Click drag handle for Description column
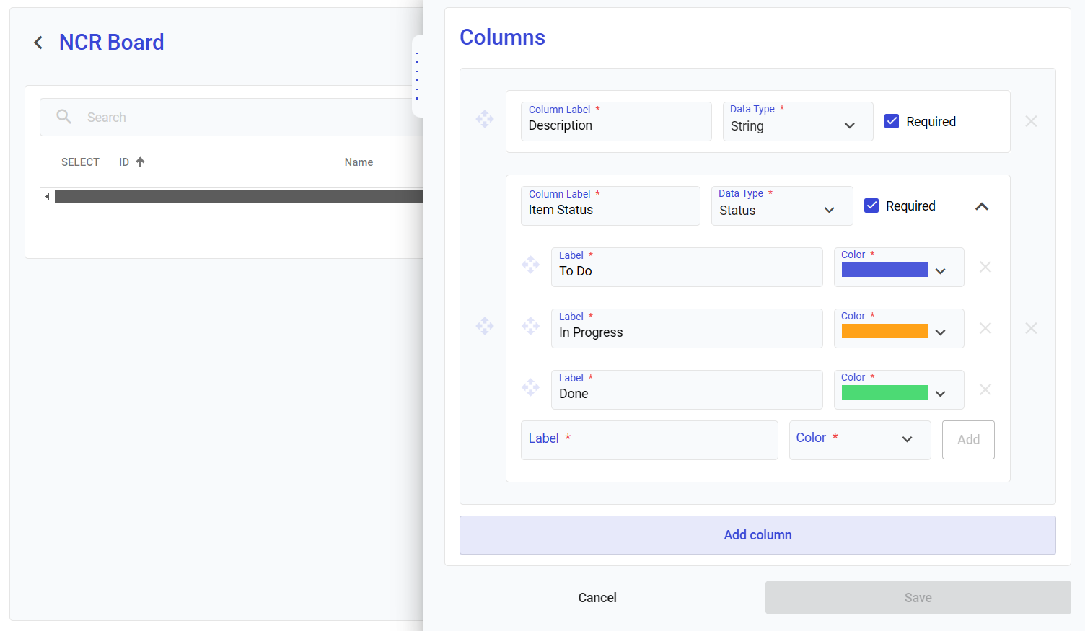Image resolution: width=1085 pixels, height=631 pixels. click(485, 119)
